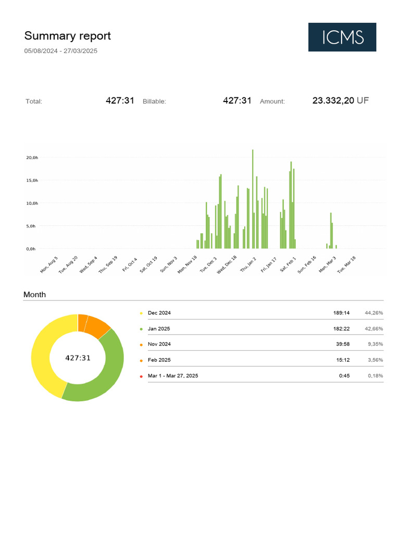Click the 15:12 duration value

343,360
